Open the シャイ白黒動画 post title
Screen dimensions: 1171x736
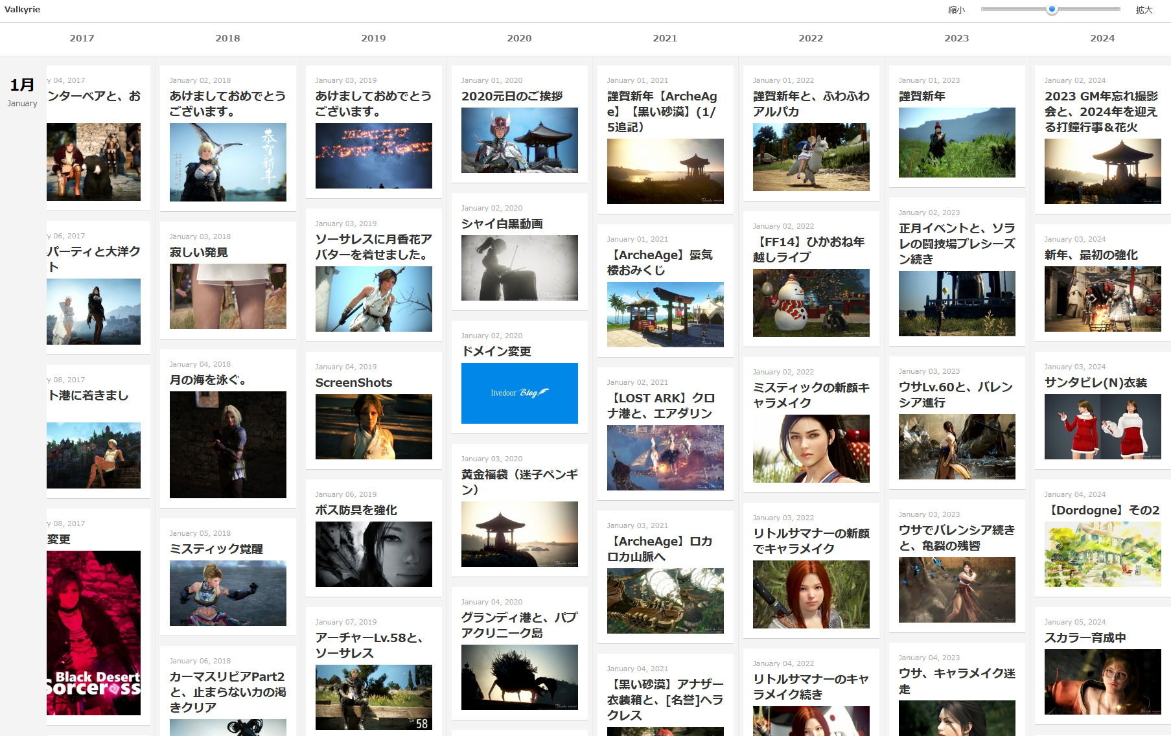[502, 224]
